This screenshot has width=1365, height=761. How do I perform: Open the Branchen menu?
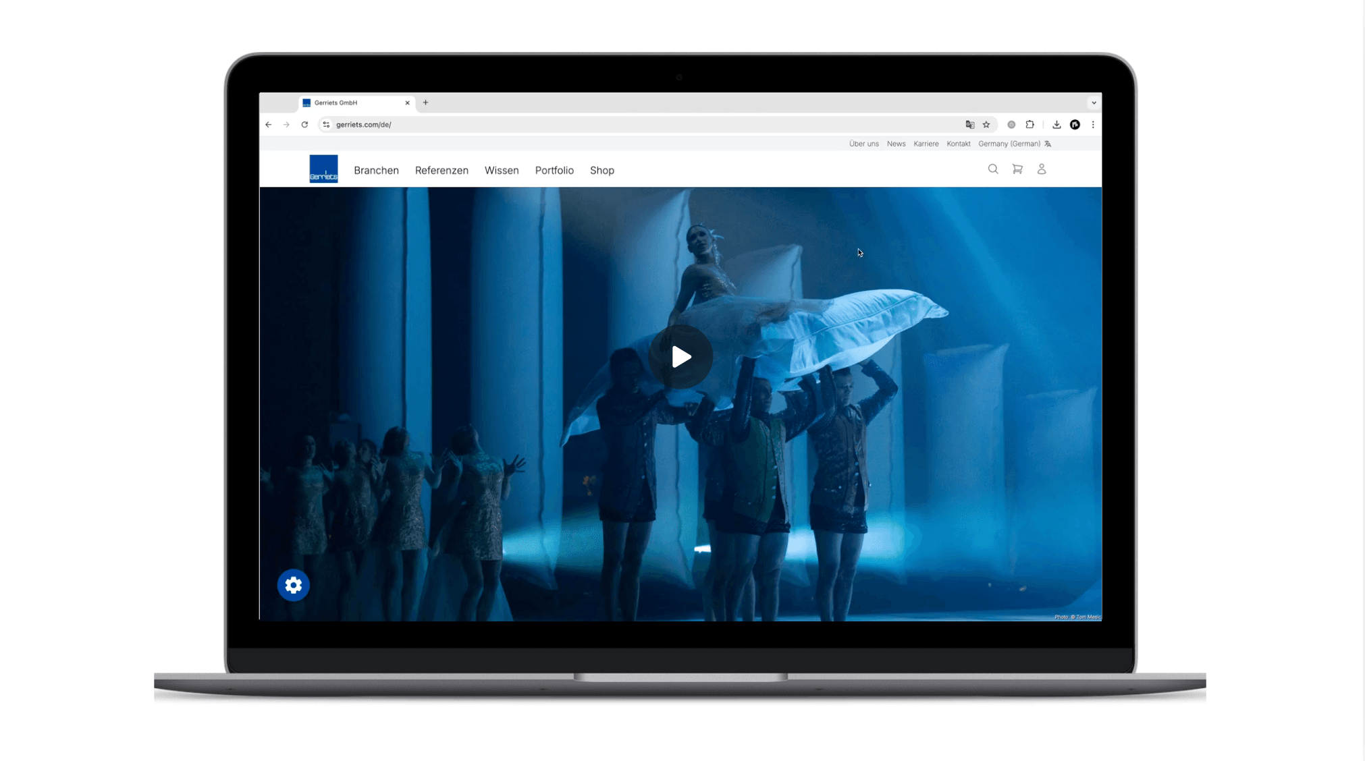tap(376, 171)
